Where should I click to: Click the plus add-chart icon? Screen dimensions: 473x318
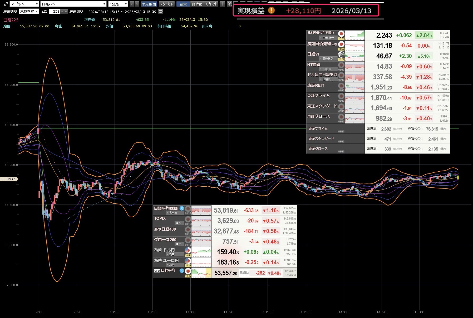click(x=223, y=4)
